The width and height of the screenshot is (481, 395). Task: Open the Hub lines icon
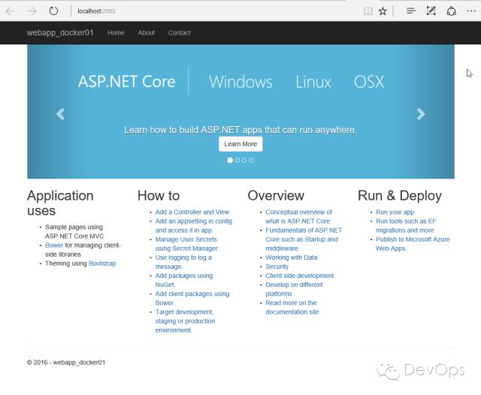tap(411, 11)
